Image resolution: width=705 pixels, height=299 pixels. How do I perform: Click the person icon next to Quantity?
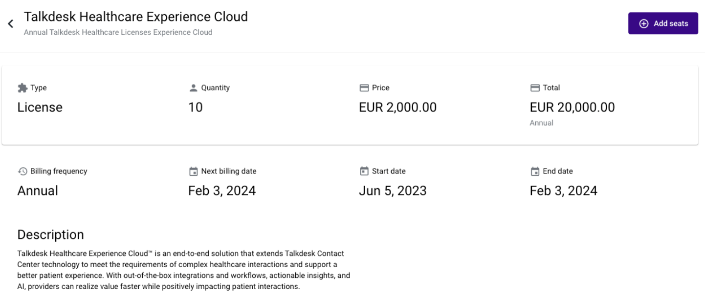[x=193, y=87]
